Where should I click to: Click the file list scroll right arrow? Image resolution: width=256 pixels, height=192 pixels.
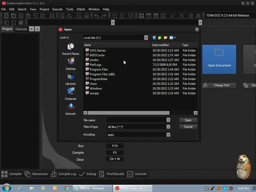click(195, 113)
